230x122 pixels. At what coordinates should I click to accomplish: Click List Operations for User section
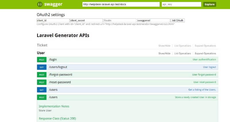pyautogui.click(x=183, y=53)
